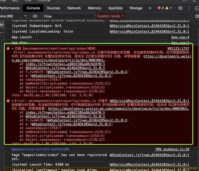Expand the first wxcomponents overlay error message
The image size is (199, 171).
tap(13, 49)
